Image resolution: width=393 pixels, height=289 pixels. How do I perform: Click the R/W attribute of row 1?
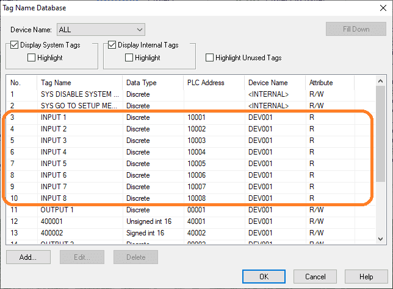click(x=317, y=94)
